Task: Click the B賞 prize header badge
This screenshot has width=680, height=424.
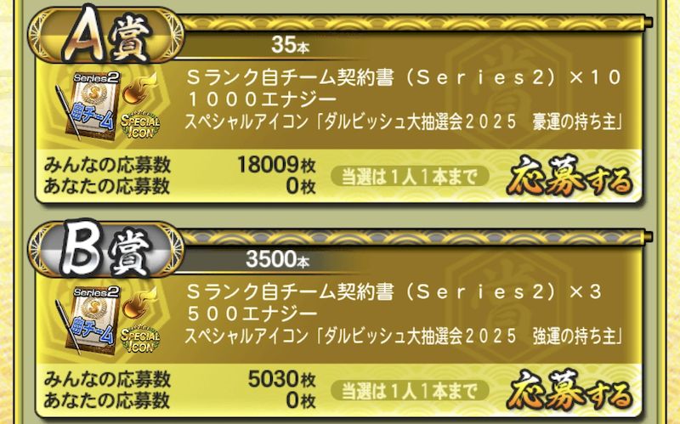Action: pos(106,250)
